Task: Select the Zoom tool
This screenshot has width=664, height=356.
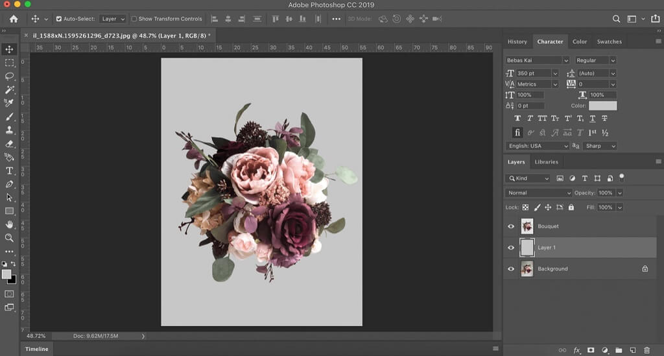Action: tap(9, 238)
